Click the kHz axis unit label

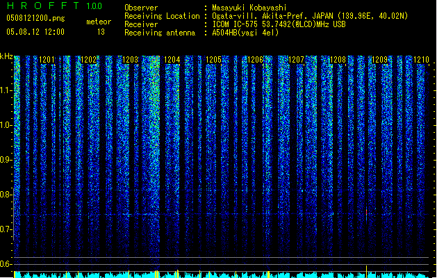6,56
